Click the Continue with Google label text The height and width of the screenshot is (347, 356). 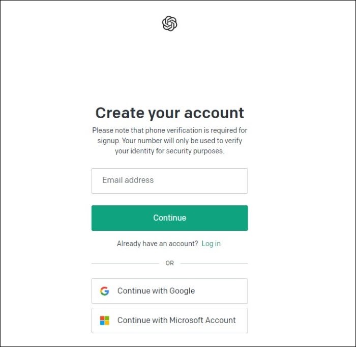[x=156, y=291]
